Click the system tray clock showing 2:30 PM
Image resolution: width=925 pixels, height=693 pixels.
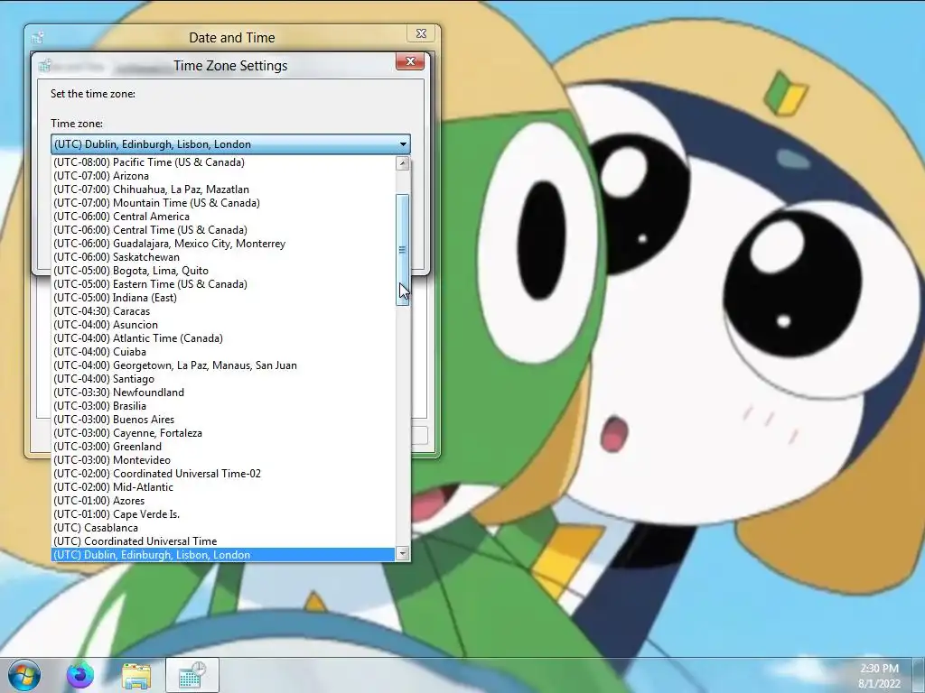coord(879,675)
